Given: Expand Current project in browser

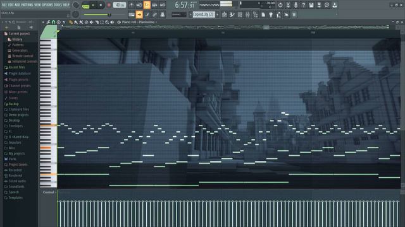Looking at the screenshot, I should [x=17, y=33].
